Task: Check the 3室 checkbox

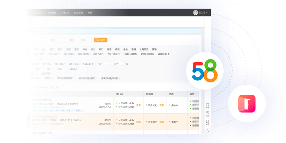Action: (x=33, y=69)
